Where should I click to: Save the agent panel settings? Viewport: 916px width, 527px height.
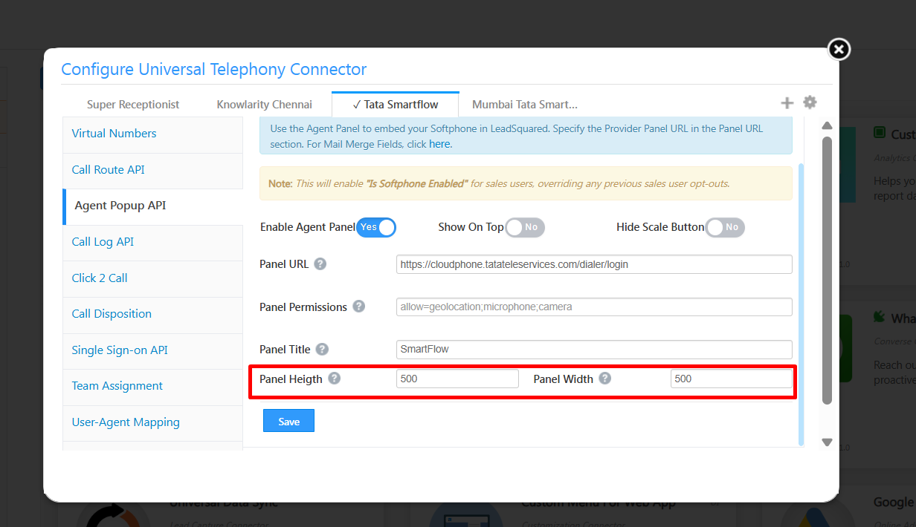[x=288, y=421]
